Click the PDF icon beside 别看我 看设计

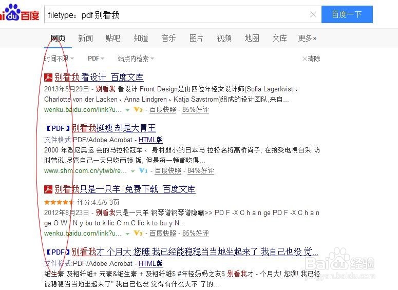[48, 78]
